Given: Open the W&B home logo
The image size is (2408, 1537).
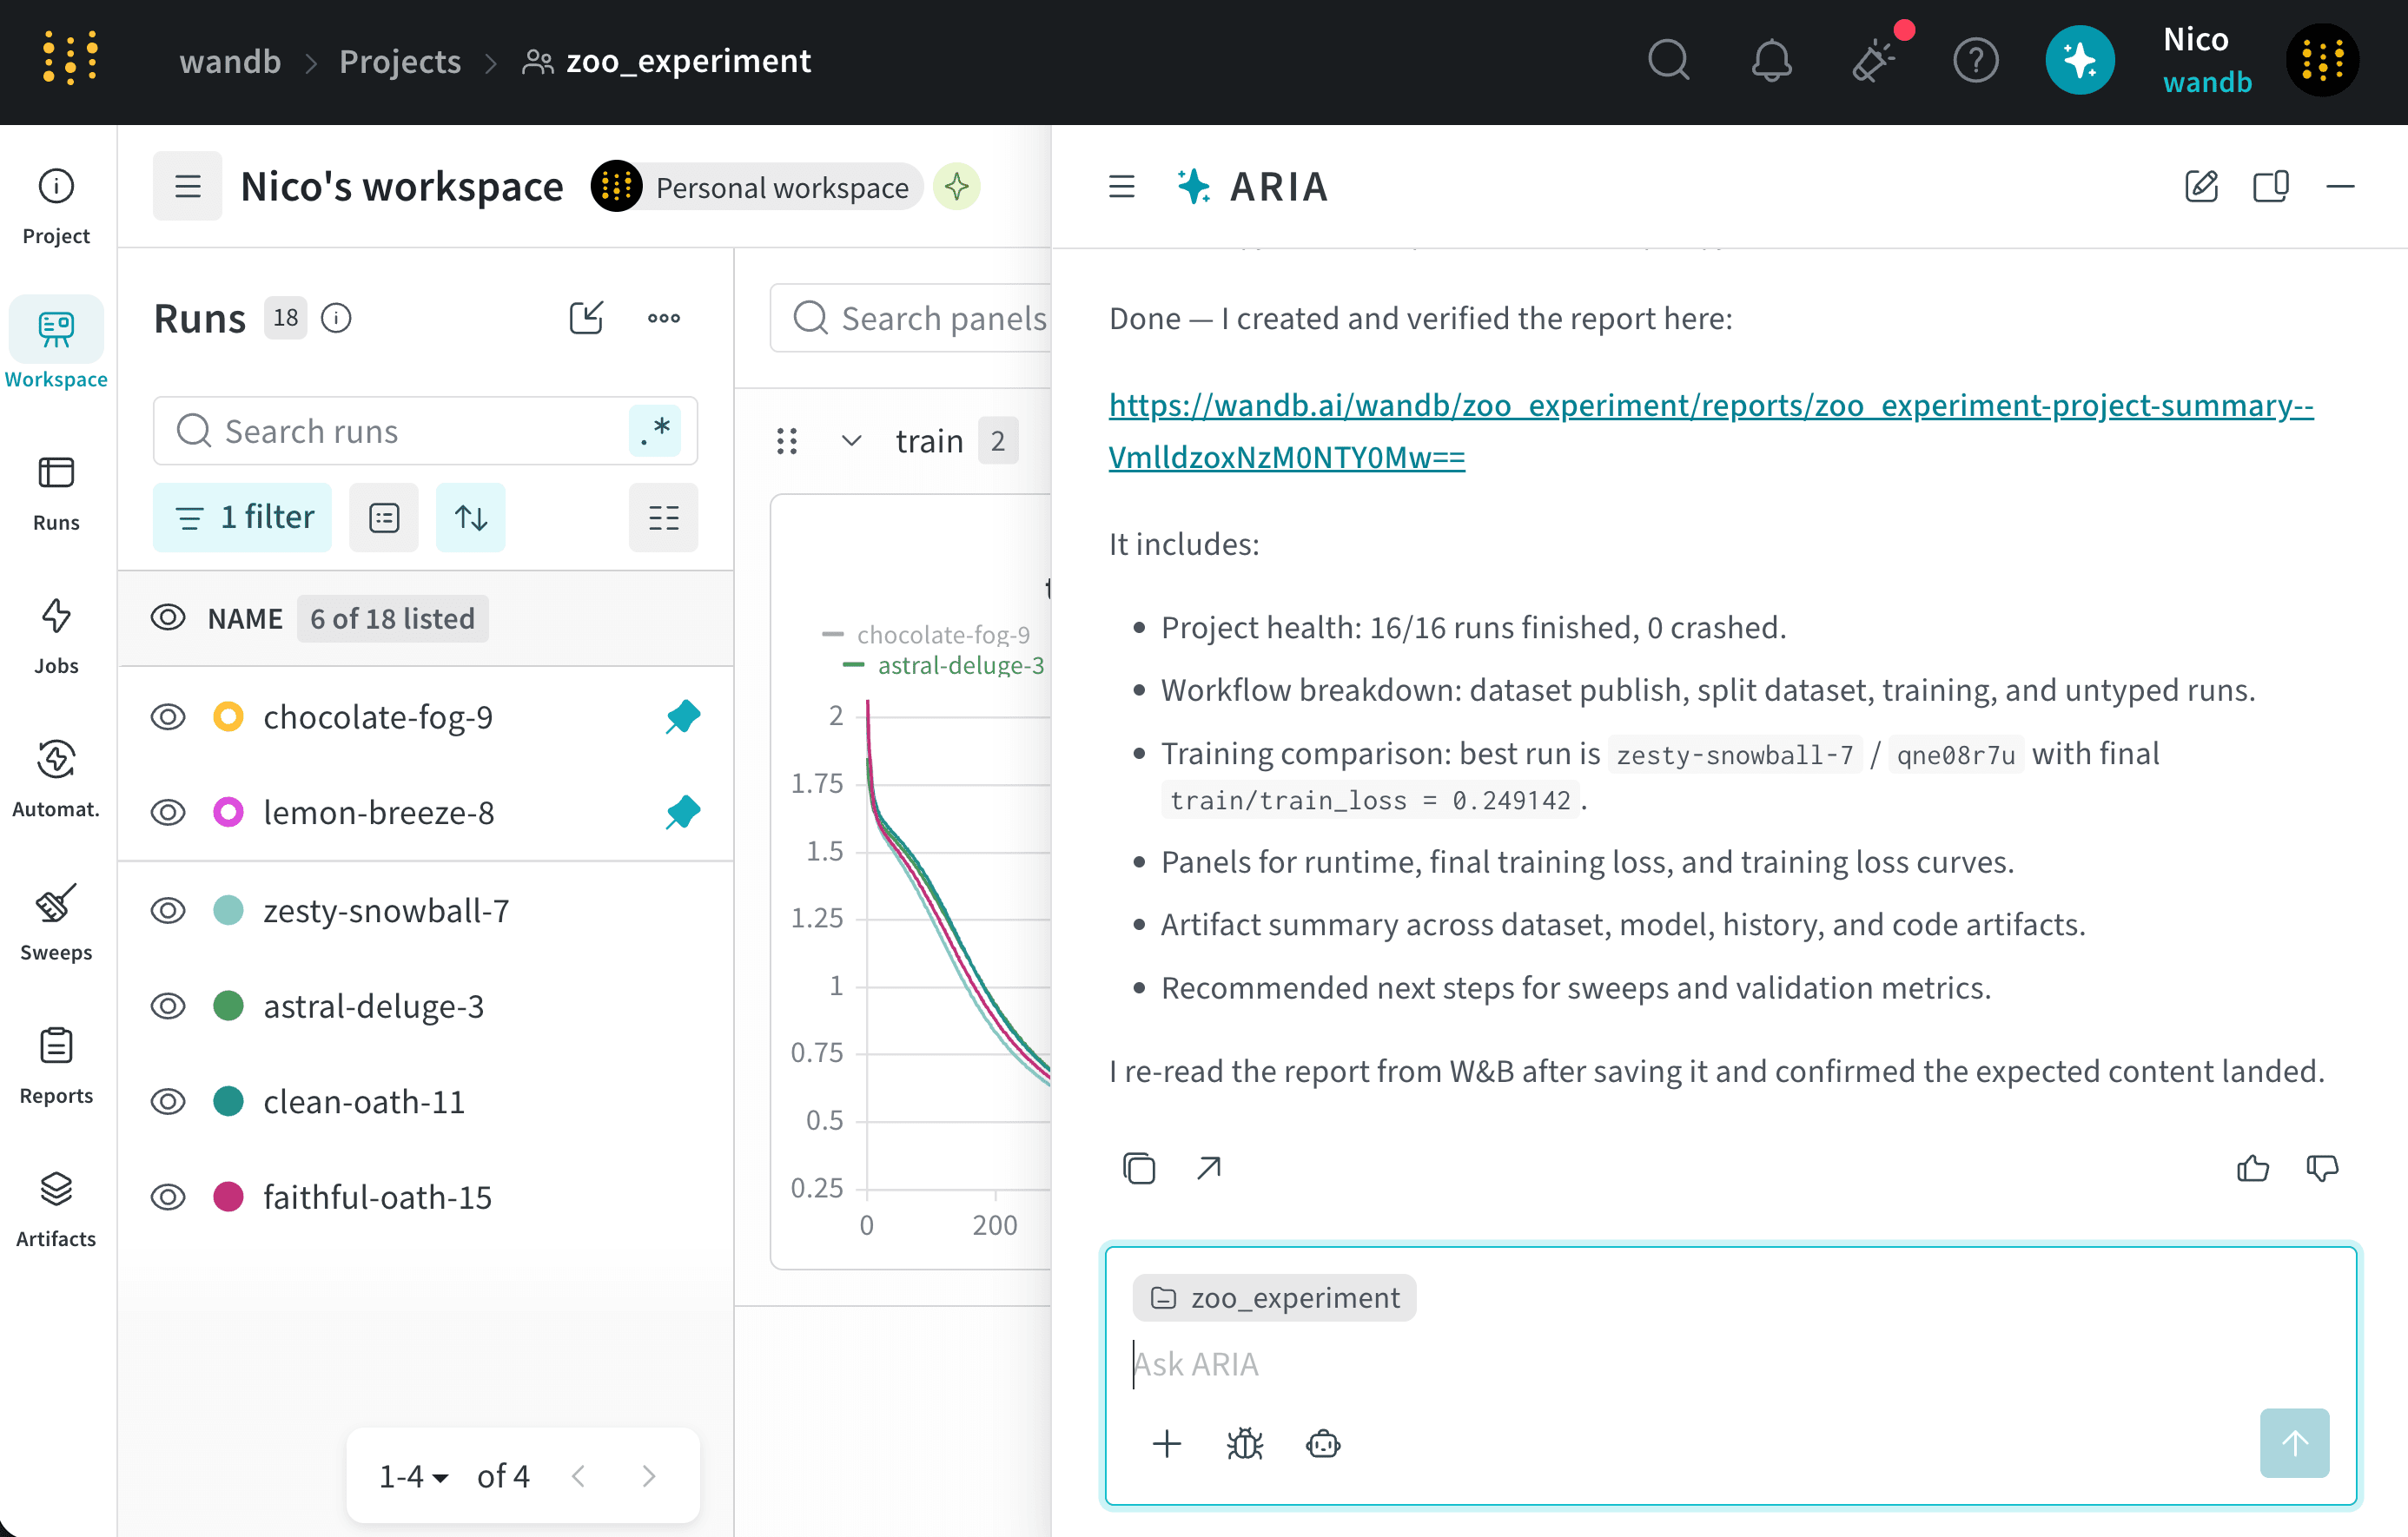Looking at the screenshot, I should click(70, 60).
